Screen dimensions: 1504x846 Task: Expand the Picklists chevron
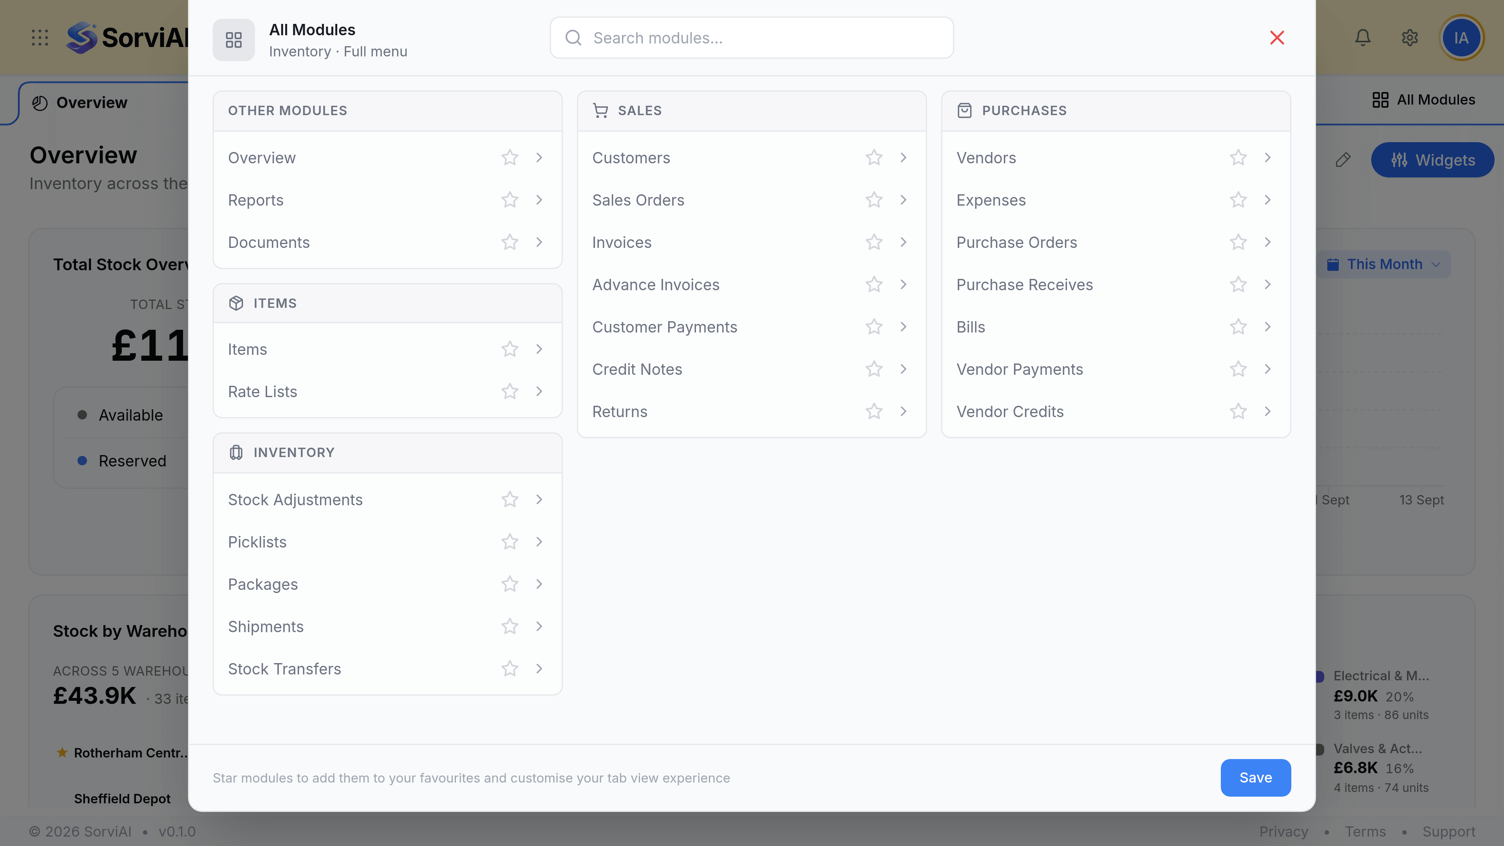[x=539, y=542]
